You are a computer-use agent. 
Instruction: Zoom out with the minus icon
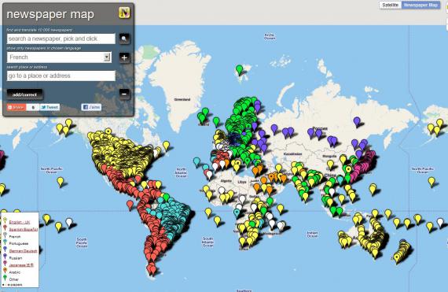pyautogui.click(x=124, y=94)
